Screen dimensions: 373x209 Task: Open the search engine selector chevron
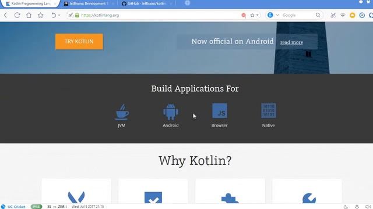[x=277, y=15]
